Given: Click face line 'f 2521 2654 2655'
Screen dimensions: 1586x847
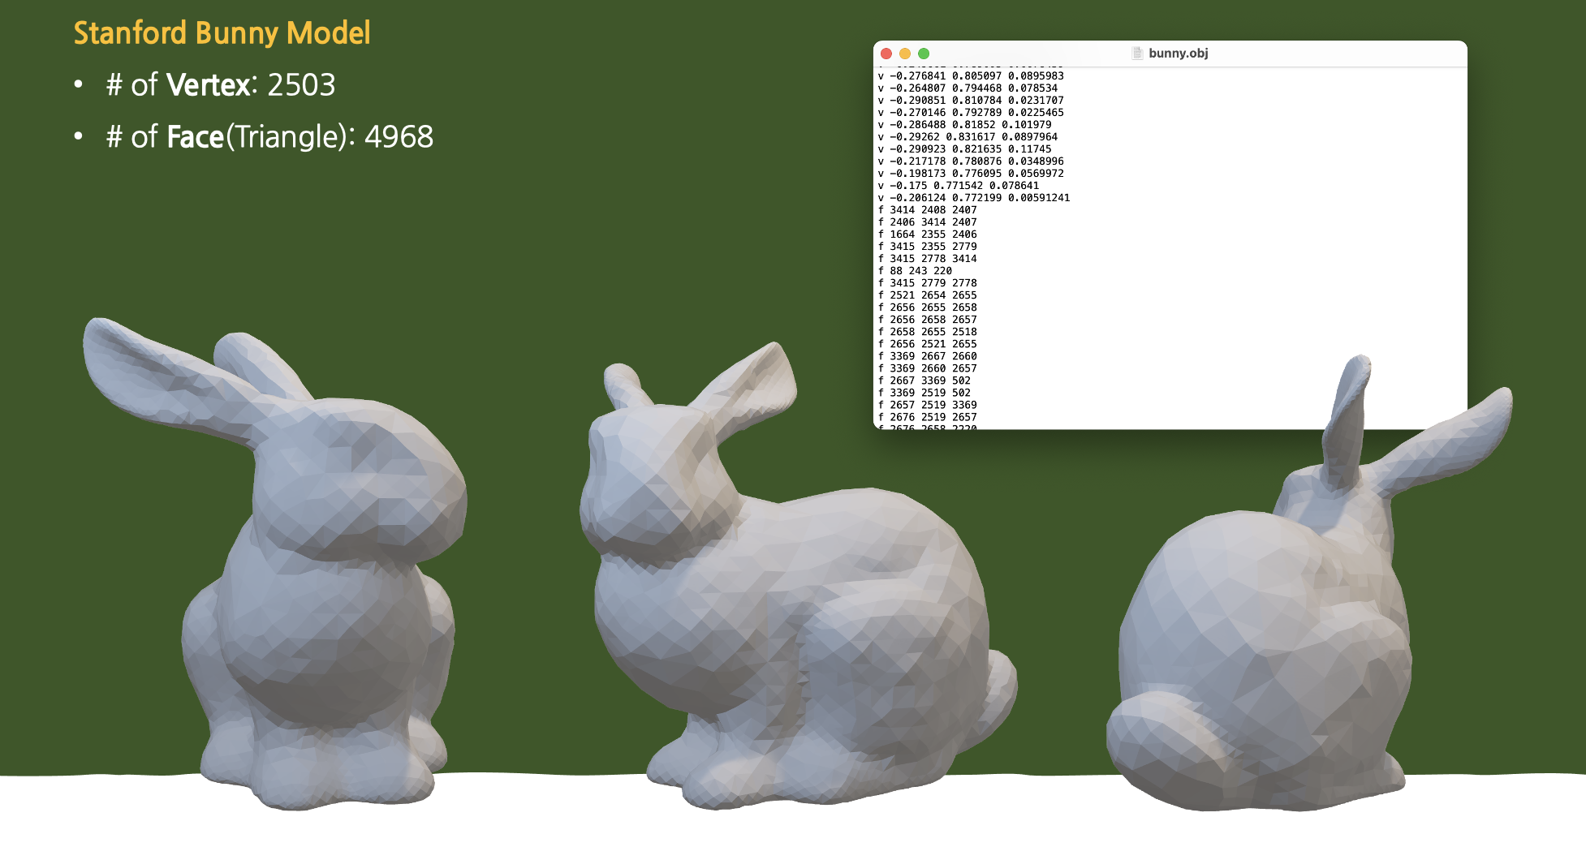Looking at the screenshot, I should pos(928,295).
